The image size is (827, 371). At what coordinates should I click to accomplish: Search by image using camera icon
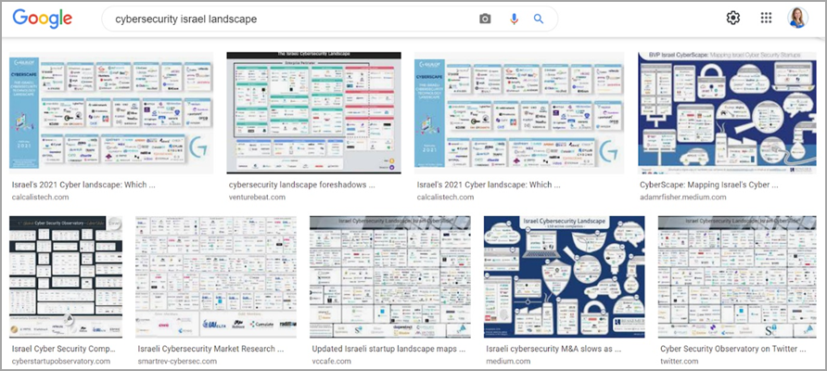click(485, 19)
